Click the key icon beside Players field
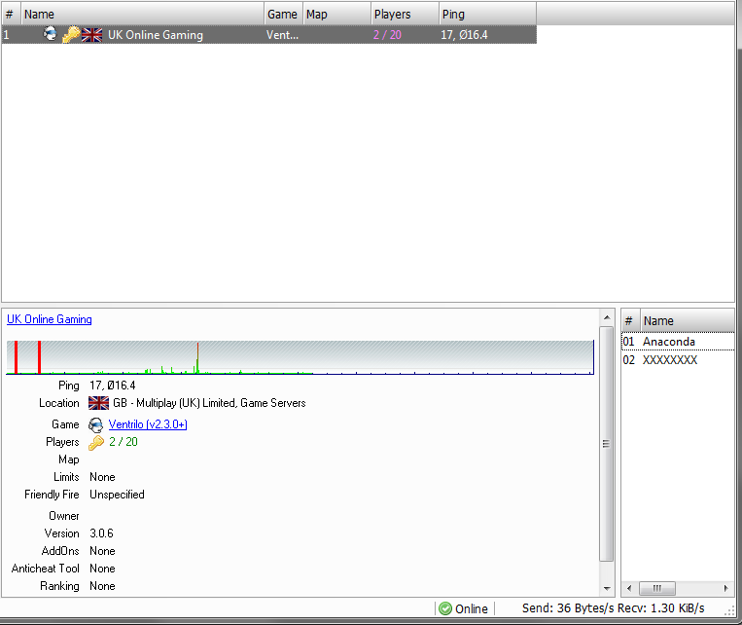 96,443
